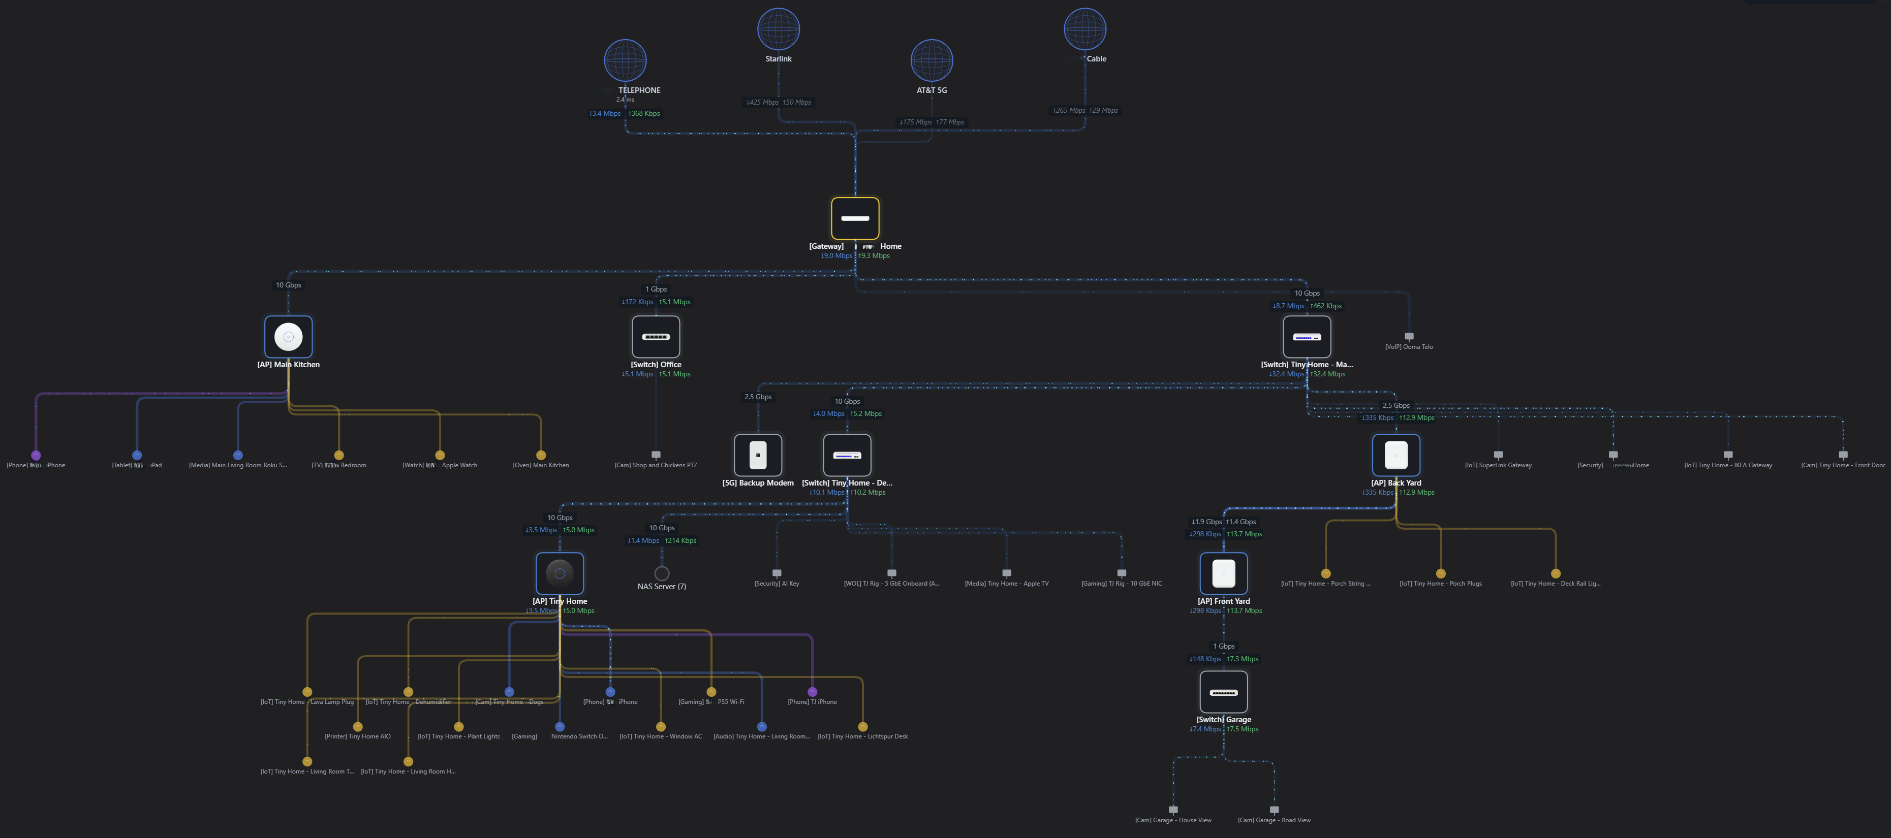Open the Gateway Home device node
Image resolution: width=1891 pixels, height=838 pixels.
point(855,218)
